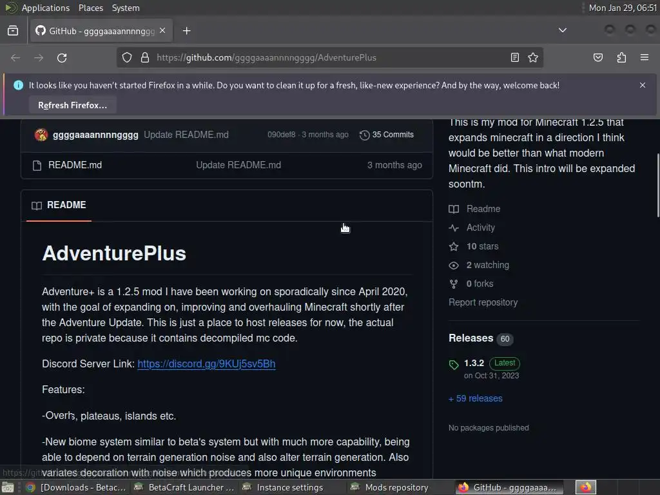This screenshot has height=495, width=660.
Task: Open ggggaaaannnngggg author profile link
Action: point(95,135)
